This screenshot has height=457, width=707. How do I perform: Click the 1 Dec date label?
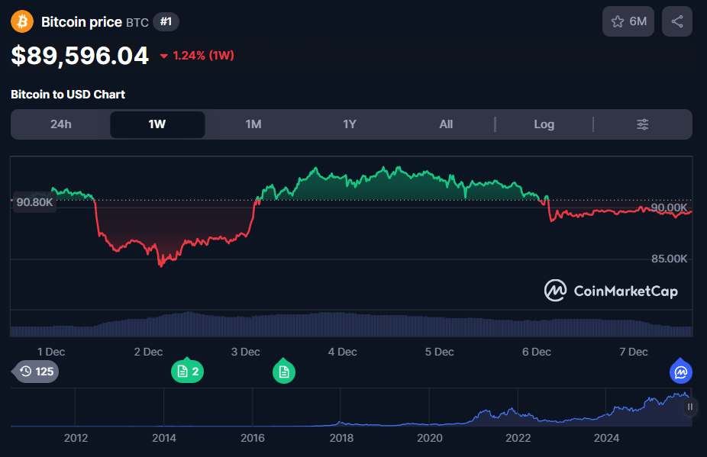pyautogui.click(x=51, y=352)
